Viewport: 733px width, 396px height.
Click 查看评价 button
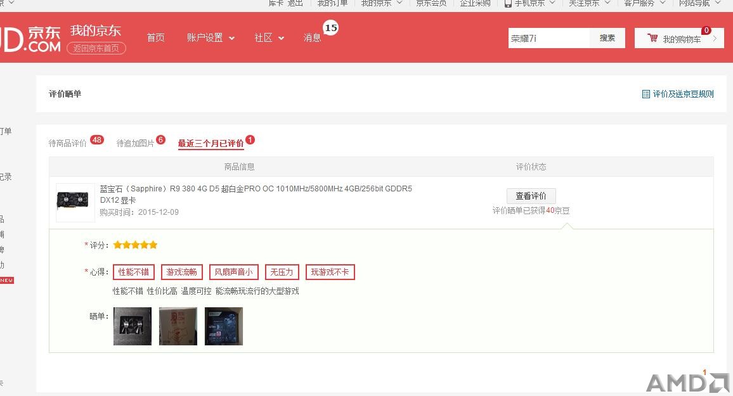(531, 196)
